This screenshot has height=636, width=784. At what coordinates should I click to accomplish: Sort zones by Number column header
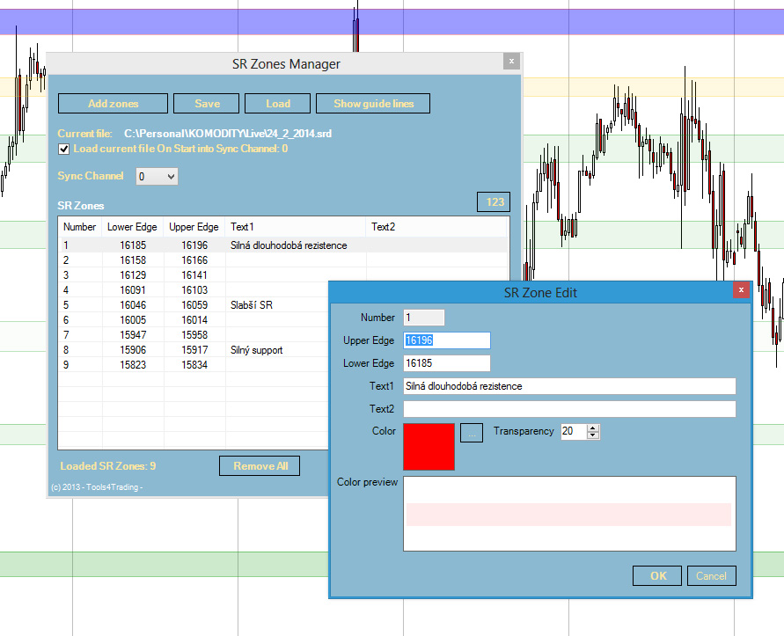click(80, 227)
